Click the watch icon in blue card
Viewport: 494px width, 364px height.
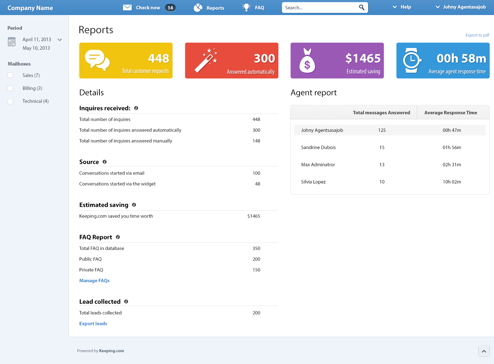[x=412, y=61]
